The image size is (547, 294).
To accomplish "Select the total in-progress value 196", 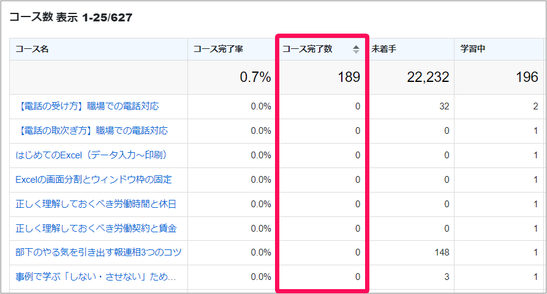I will (x=527, y=77).
